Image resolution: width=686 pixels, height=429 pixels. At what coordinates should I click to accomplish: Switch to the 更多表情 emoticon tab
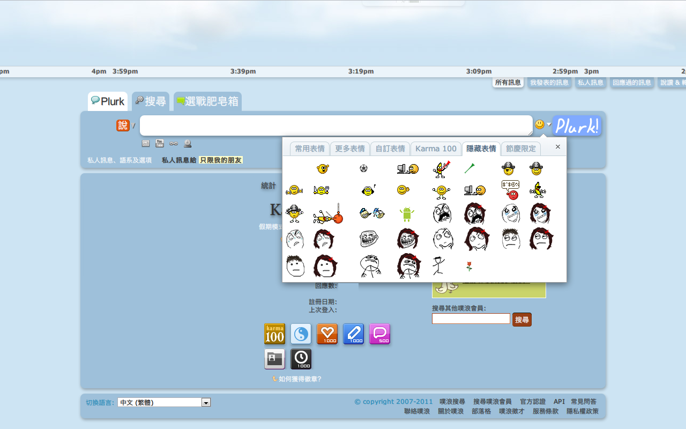[349, 149]
